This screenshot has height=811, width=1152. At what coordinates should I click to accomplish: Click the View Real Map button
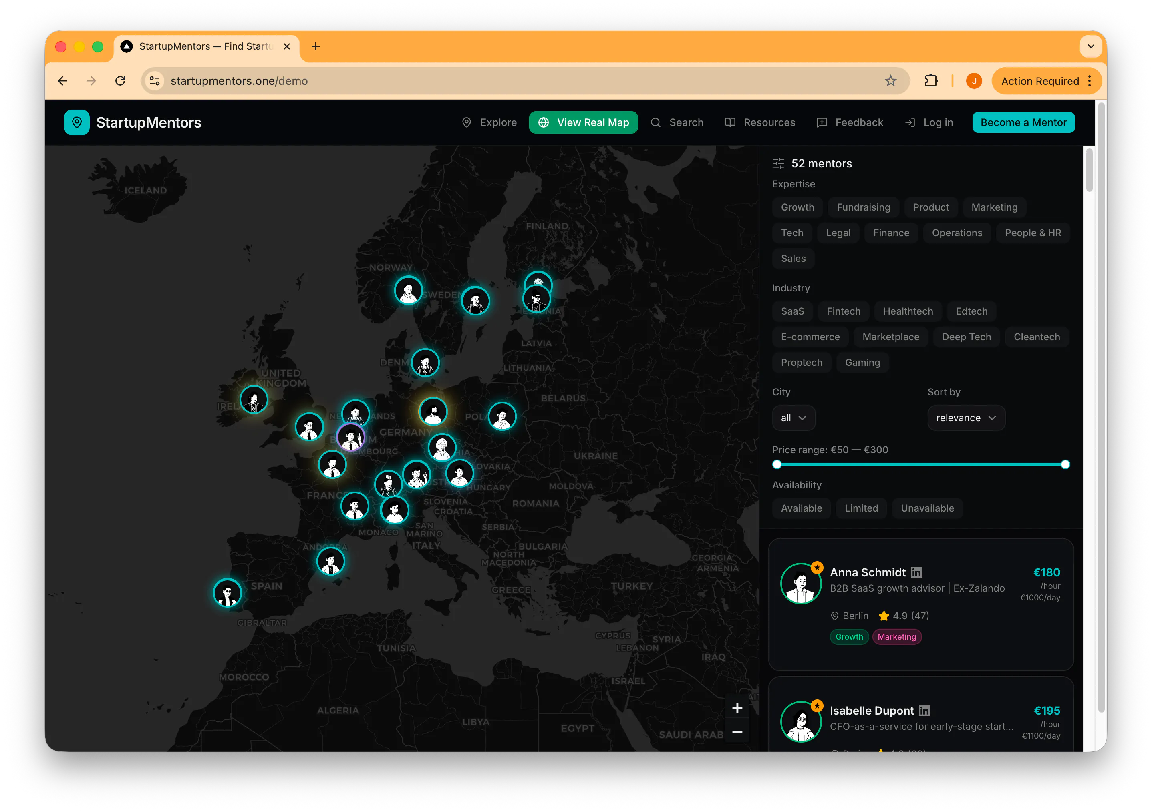583,122
